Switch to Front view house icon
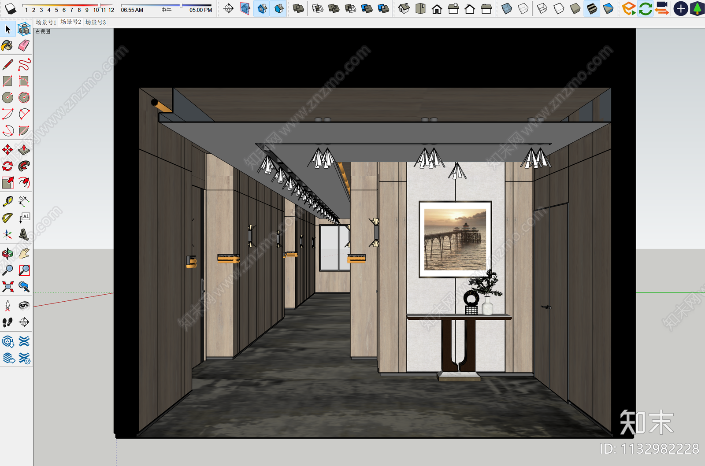The height and width of the screenshot is (466, 705). pyautogui.click(x=437, y=8)
